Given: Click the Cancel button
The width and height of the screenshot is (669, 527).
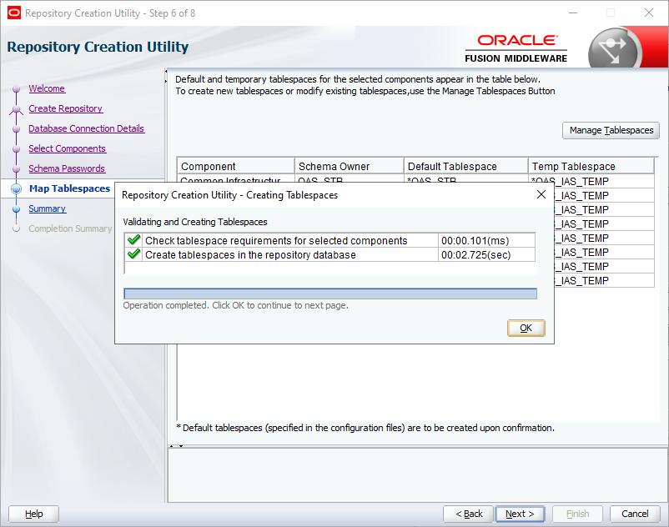Looking at the screenshot, I should click(635, 514).
